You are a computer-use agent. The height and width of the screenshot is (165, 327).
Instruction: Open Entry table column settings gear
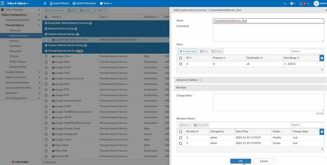pos(322,58)
